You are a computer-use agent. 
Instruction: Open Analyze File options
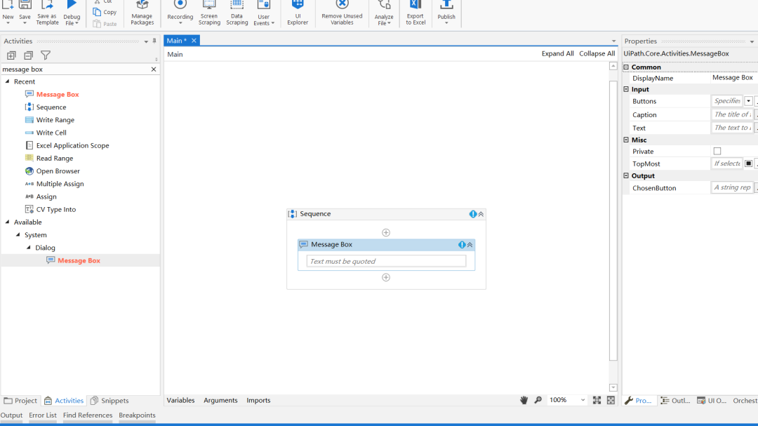(384, 13)
